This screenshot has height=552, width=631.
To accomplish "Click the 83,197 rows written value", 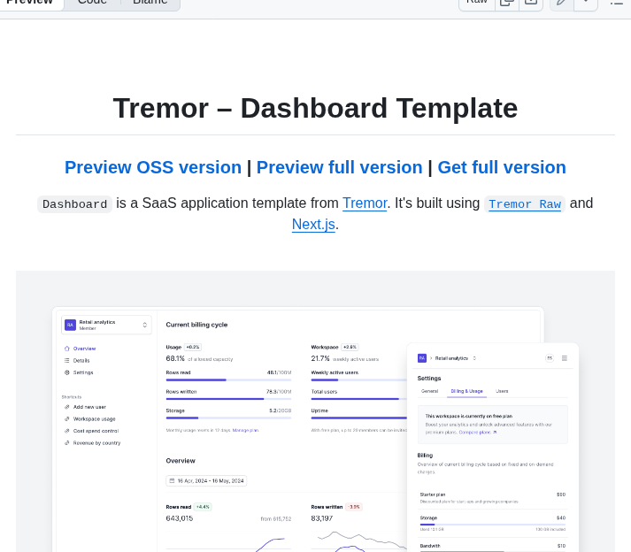I will 322,518.
